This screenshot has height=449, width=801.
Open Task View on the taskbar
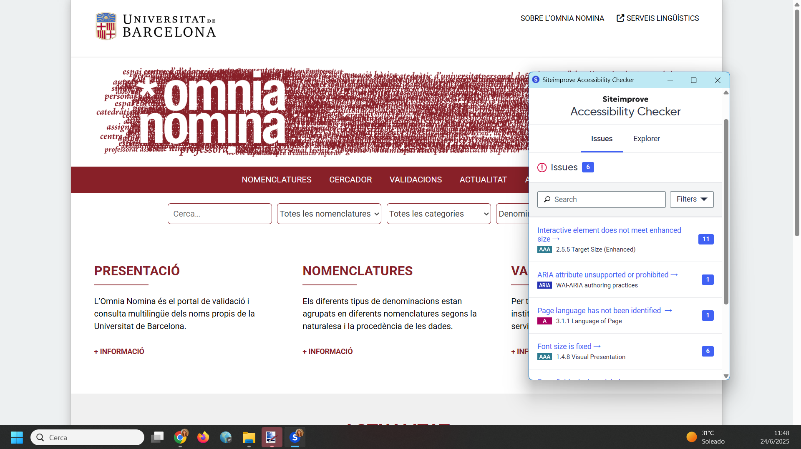[157, 437]
